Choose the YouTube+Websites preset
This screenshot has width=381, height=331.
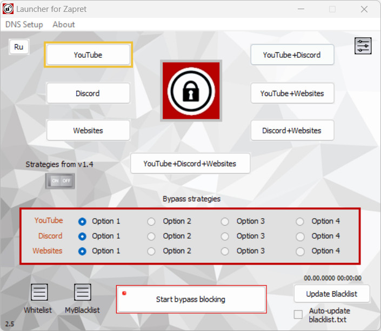point(292,93)
